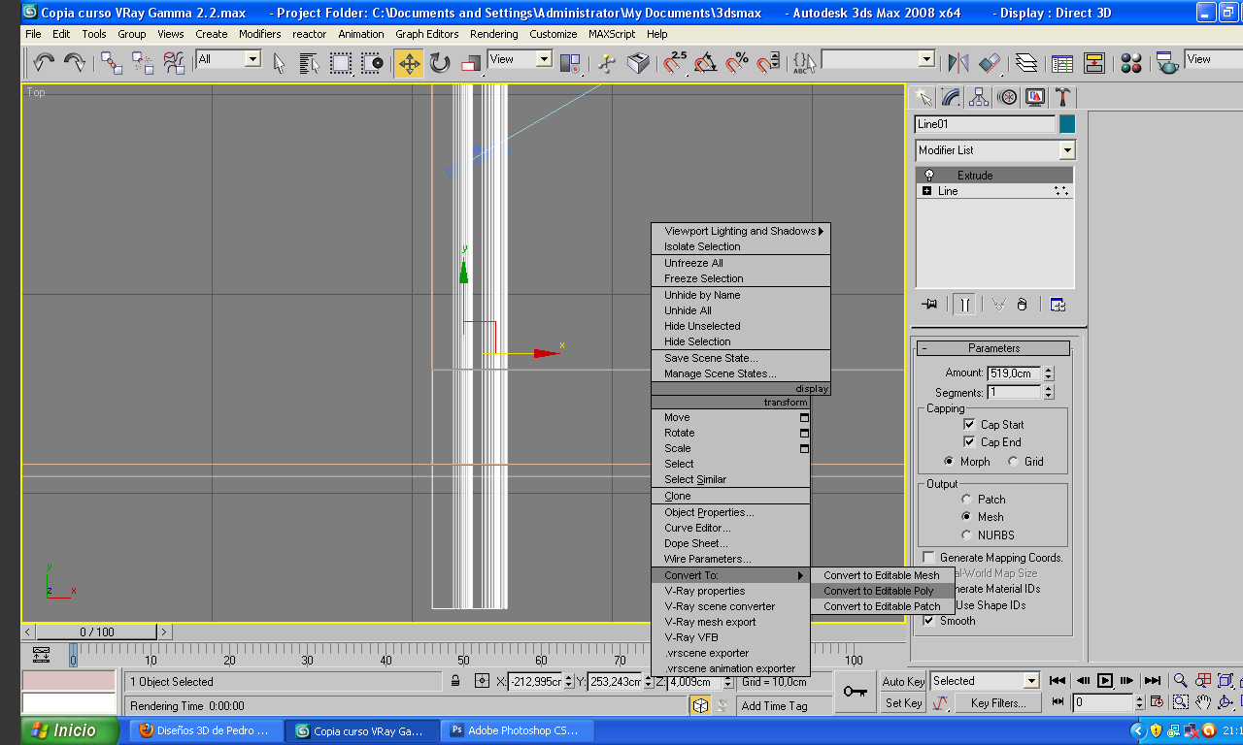Viewport: 1243px width, 745px height.
Task: Click Configure Modifier Sets icon
Action: tap(1058, 305)
